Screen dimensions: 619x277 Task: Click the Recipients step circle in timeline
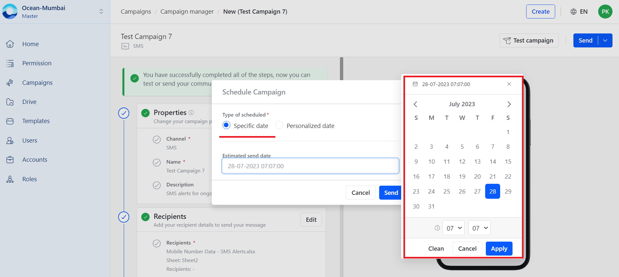click(x=124, y=217)
